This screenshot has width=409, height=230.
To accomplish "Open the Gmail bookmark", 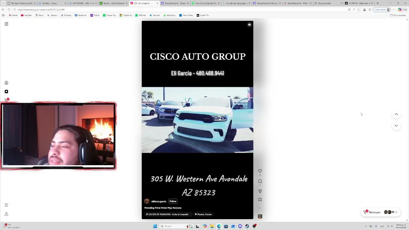I will click(x=13, y=15).
